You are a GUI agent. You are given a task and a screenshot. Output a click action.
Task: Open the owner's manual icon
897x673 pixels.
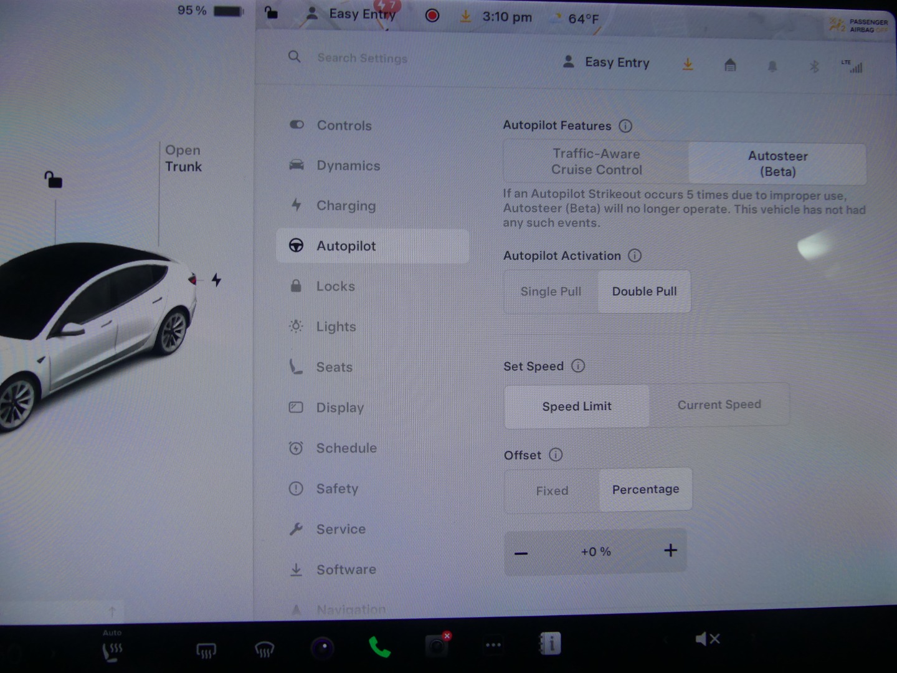550,644
